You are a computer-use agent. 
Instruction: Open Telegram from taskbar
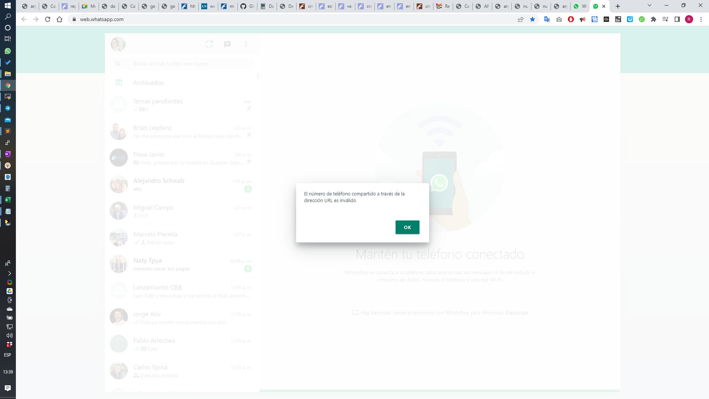(x=8, y=108)
